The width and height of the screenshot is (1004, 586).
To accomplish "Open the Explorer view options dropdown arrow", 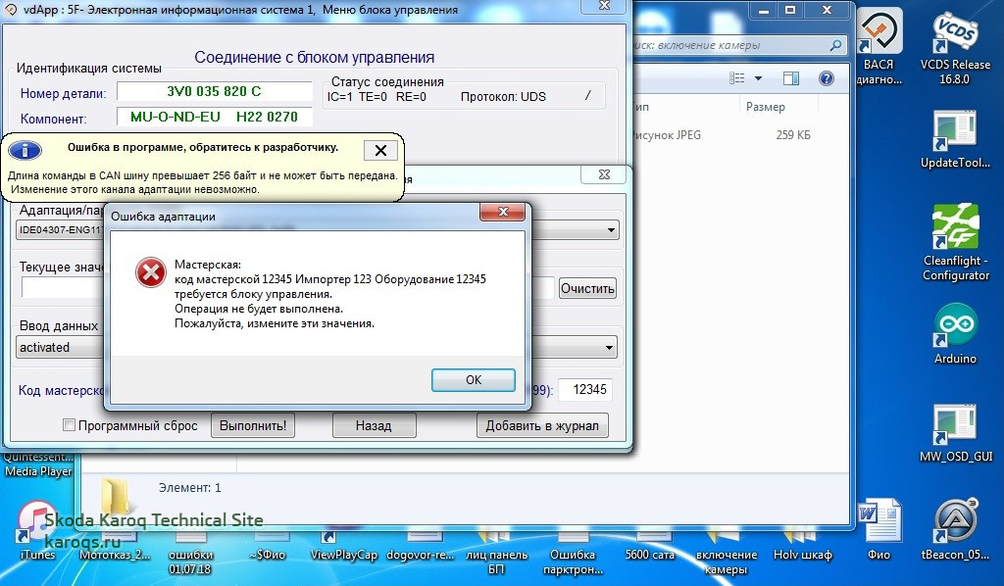I will 758,78.
